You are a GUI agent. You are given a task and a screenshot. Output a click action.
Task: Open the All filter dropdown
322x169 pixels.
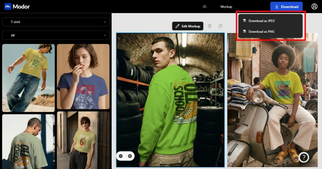tap(56, 35)
